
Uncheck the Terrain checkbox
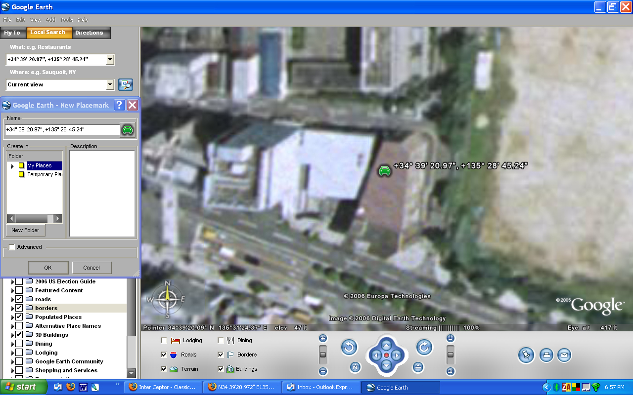[164, 369]
